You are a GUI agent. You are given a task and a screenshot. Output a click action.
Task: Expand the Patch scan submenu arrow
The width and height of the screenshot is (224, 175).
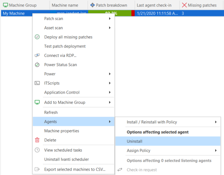pos(110,19)
